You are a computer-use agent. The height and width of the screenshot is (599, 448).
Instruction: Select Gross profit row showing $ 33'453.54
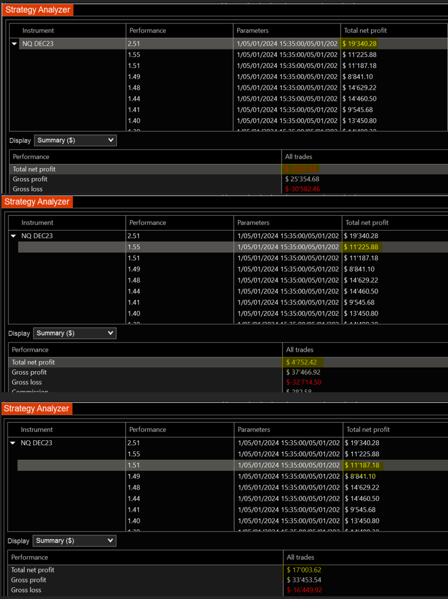228,580
